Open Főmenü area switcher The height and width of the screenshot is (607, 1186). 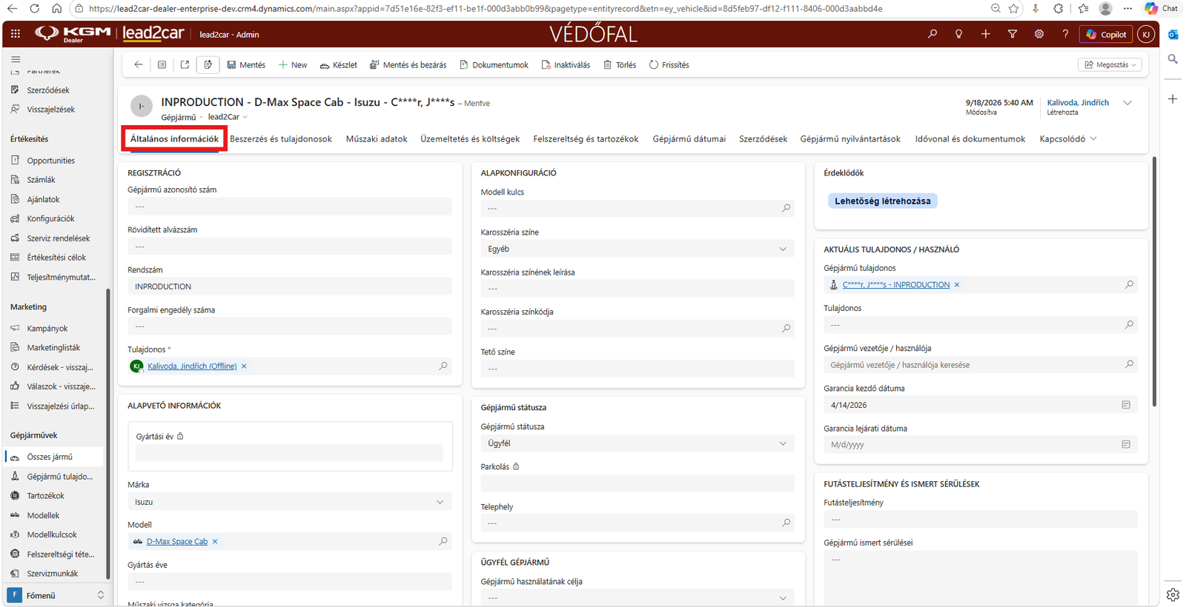pos(56,595)
